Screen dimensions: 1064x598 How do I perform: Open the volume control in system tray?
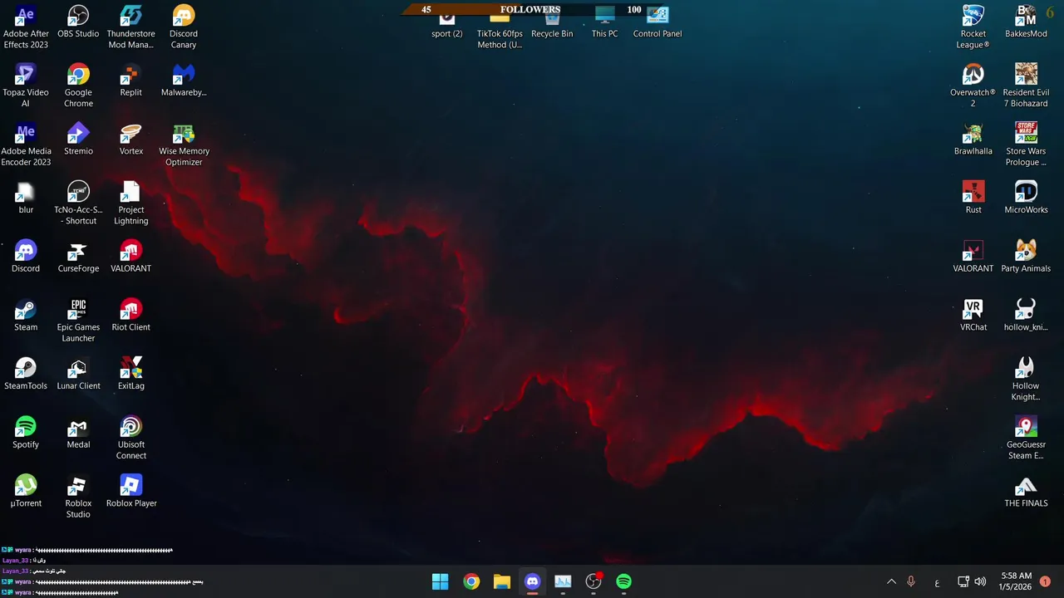click(980, 581)
